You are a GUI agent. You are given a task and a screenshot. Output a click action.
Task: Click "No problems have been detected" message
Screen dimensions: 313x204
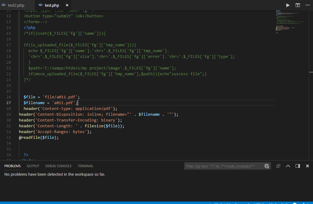click(x=55, y=174)
